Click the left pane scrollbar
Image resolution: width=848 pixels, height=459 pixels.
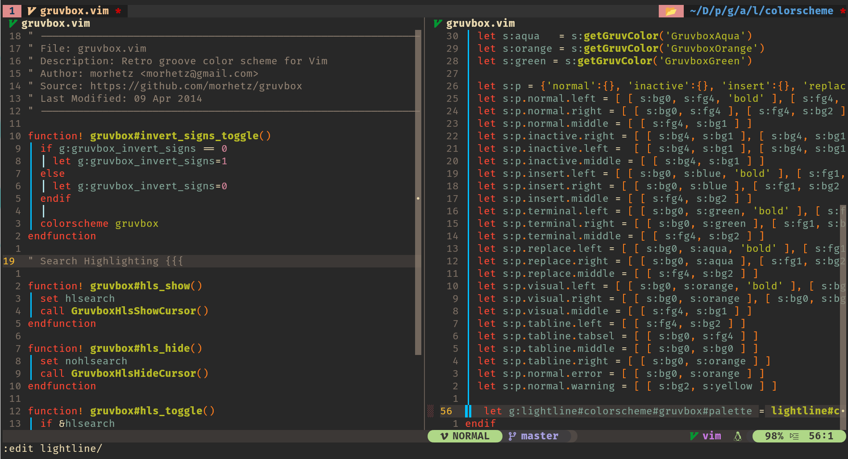pyautogui.click(x=418, y=192)
